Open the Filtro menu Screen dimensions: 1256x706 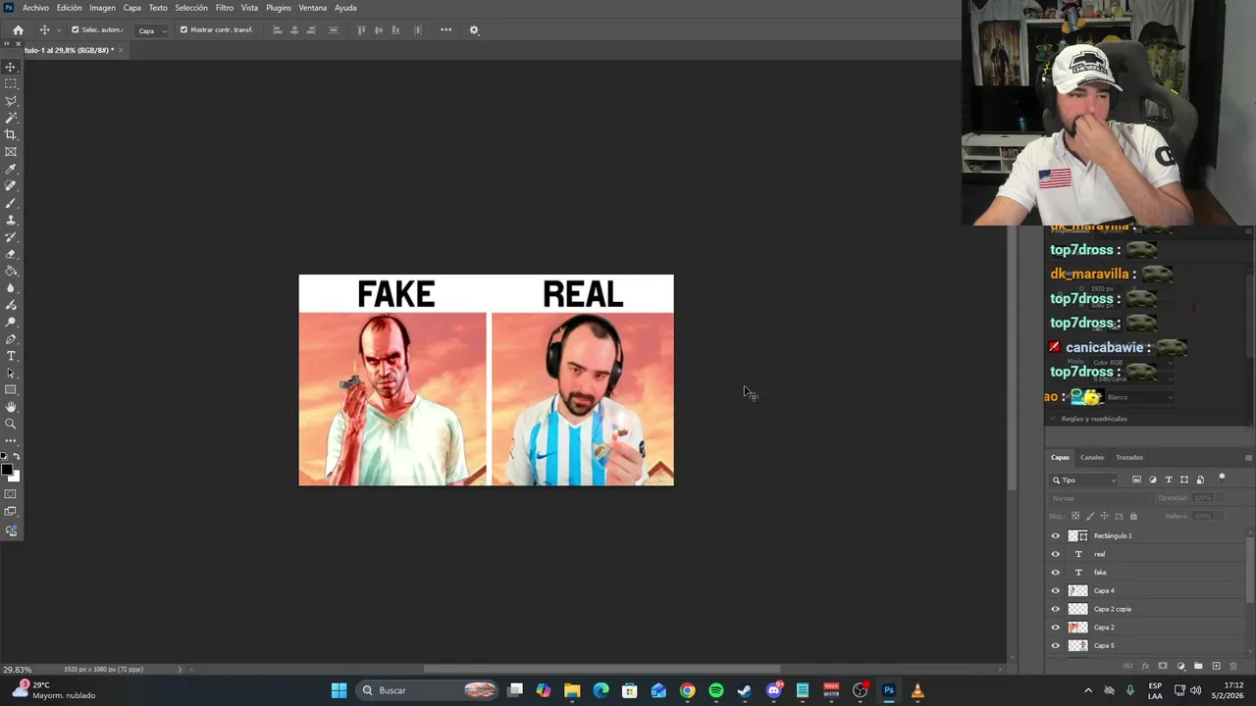[225, 8]
